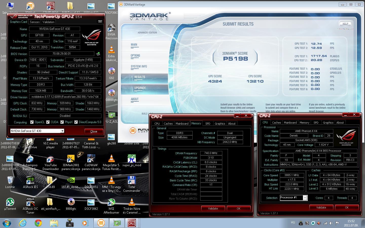Open Windows Media Player from the taskbar
Image resolution: width=365 pixels, height=228 pixels.
click(85, 223)
